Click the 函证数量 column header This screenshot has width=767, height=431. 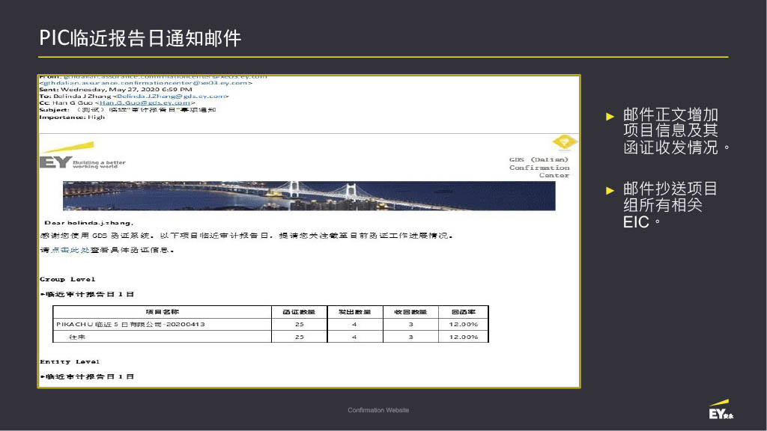click(x=298, y=311)
